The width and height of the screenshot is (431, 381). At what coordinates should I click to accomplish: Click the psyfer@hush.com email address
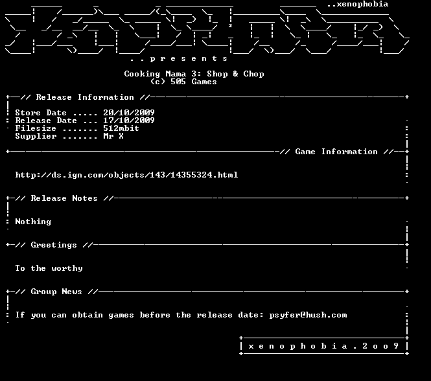point(308,315)
